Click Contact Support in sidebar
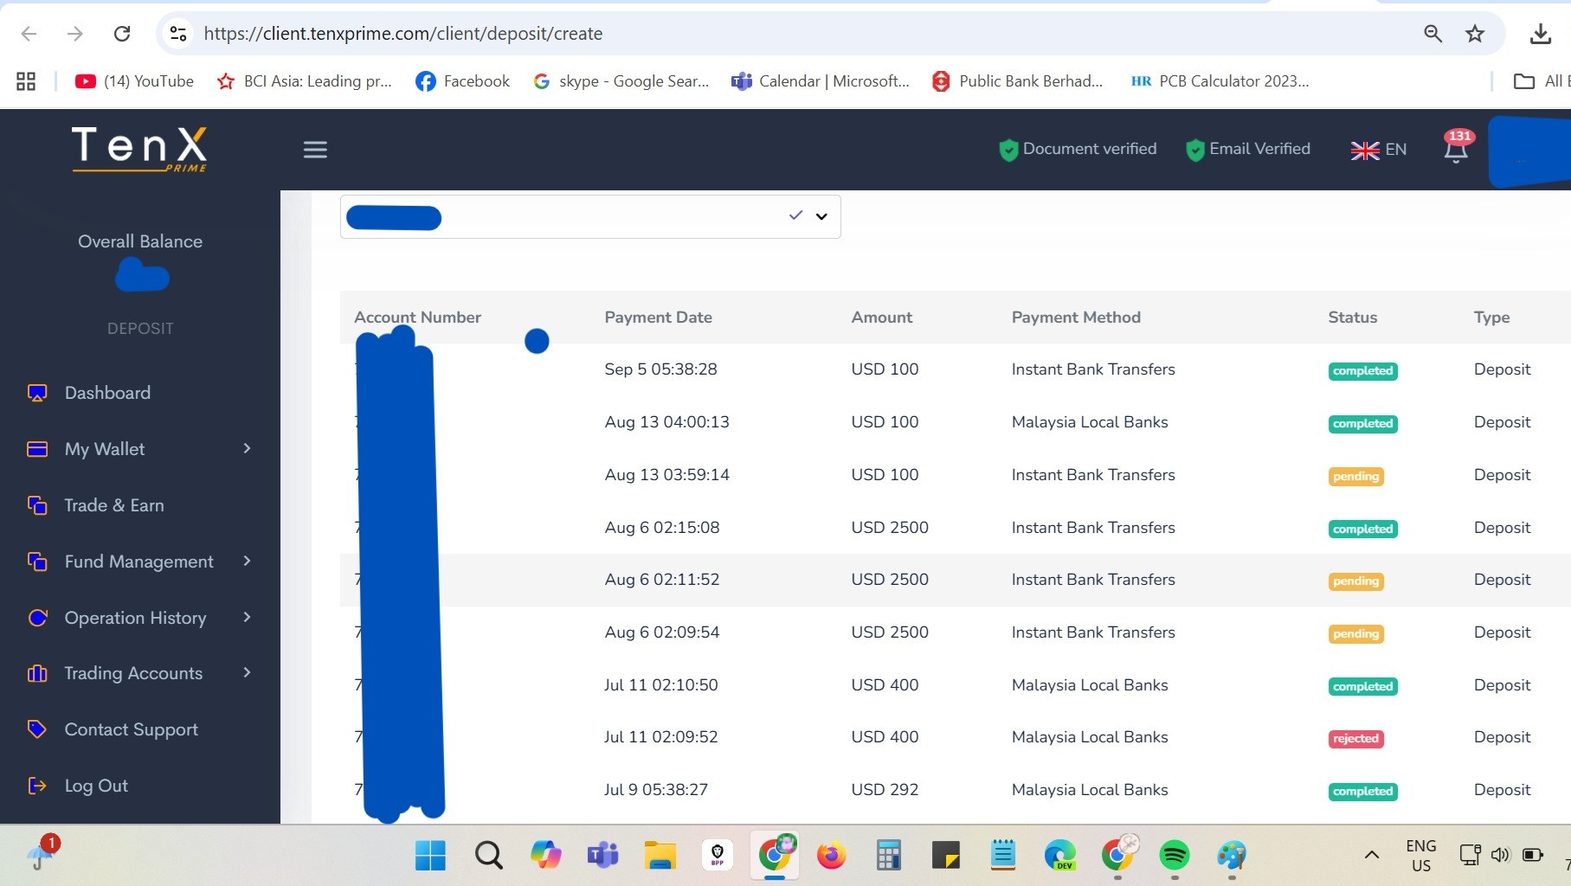The width and height of the screenshot is (1571, 886). tap(131, 729)
